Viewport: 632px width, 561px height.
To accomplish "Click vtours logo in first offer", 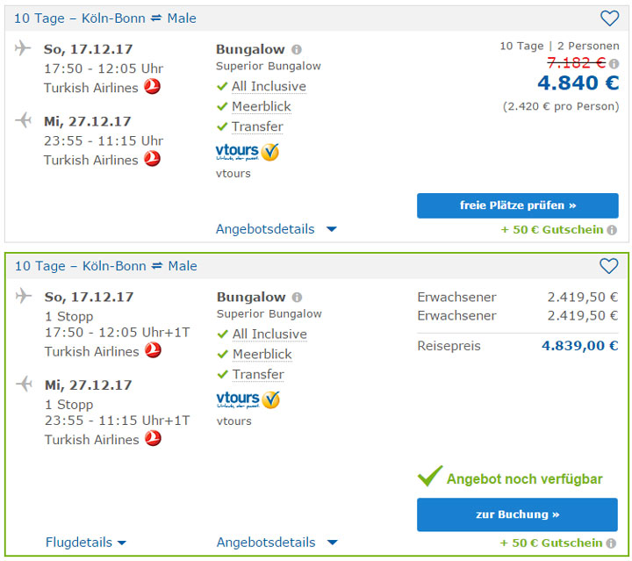I will coord(247,152).
